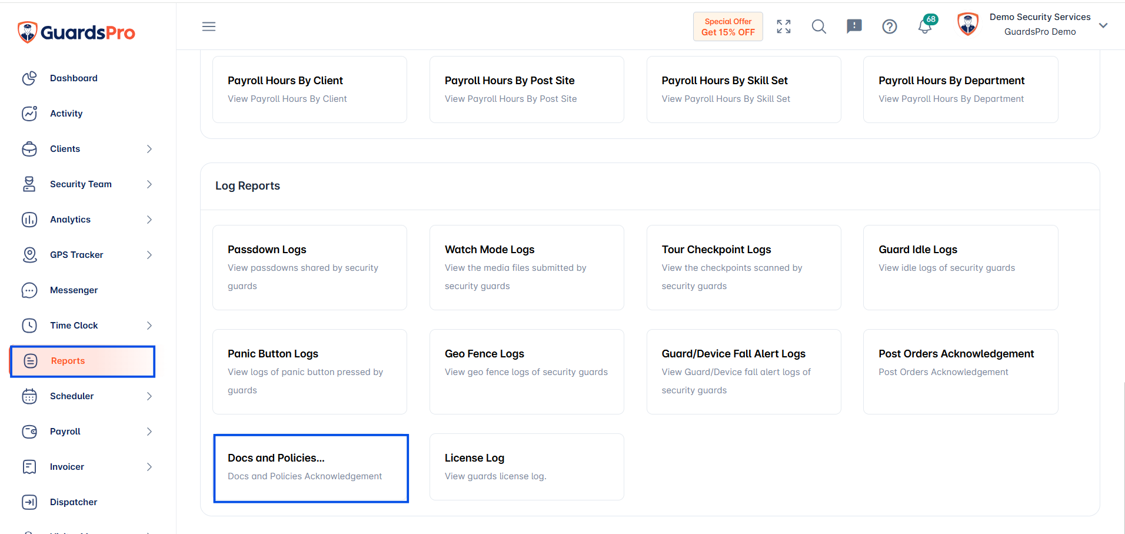This screenshot has width=1125, height=534.
Task: Expand the Clients submenu chevron
Action: [x=149, y=149]
